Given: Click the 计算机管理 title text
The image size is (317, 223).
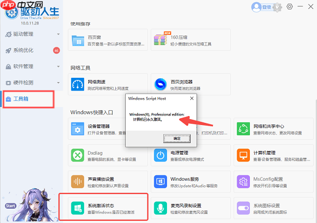Looking at the screenshot, I should pos(265,153).
